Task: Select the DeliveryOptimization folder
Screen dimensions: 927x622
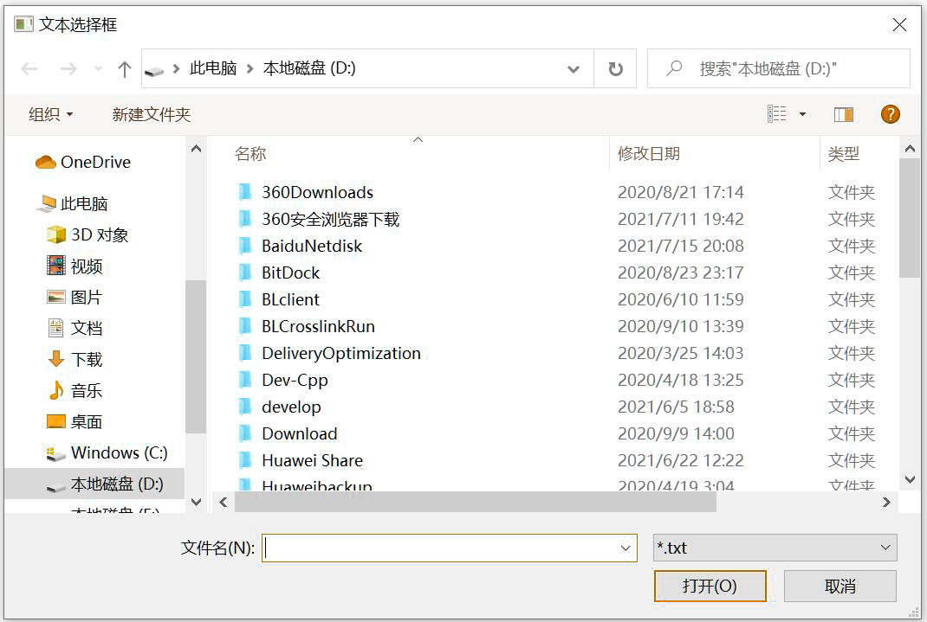Action: tap(341, 354)
